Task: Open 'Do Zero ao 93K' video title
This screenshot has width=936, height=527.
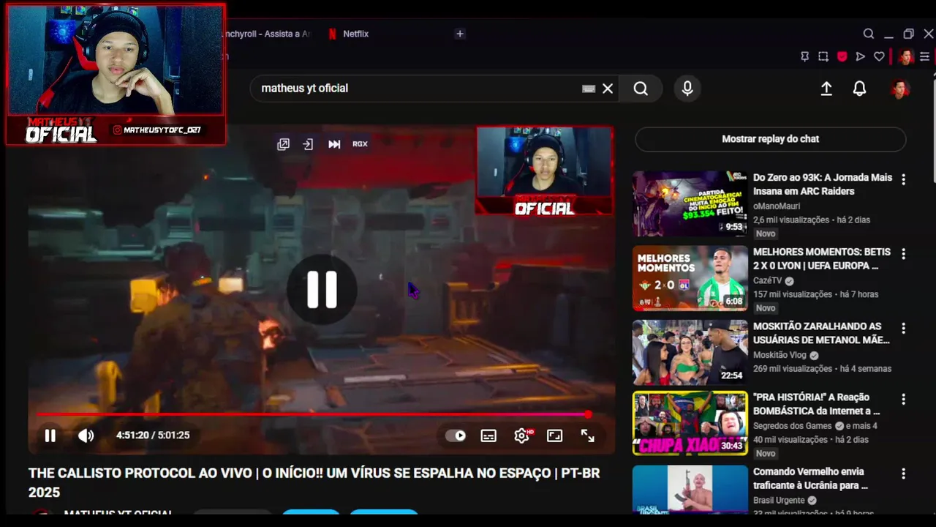Action: [x=823, y=184]
